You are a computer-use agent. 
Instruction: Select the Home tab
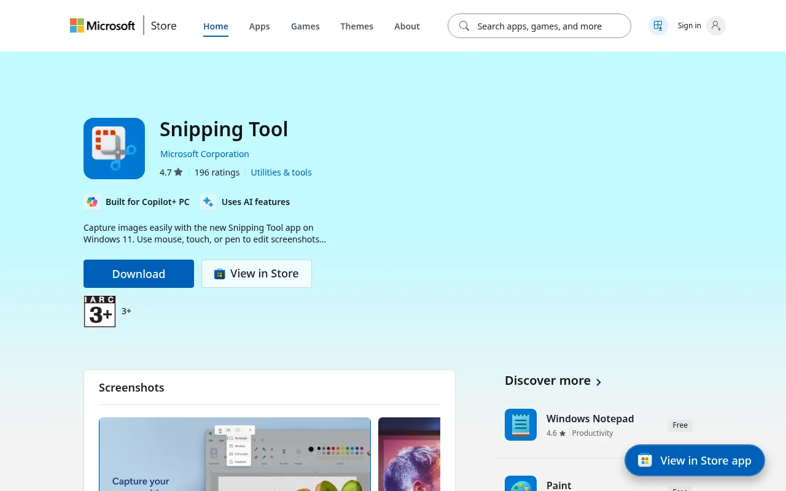click(216, 26)
